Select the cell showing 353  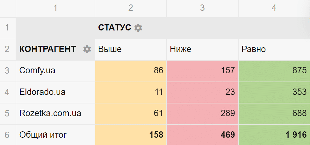click(x=274, y=92)
